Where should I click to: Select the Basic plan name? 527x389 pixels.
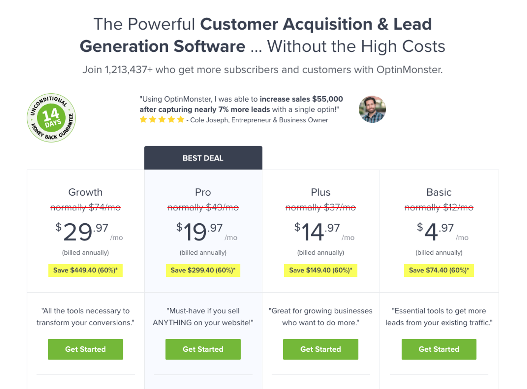click(439, 192)
